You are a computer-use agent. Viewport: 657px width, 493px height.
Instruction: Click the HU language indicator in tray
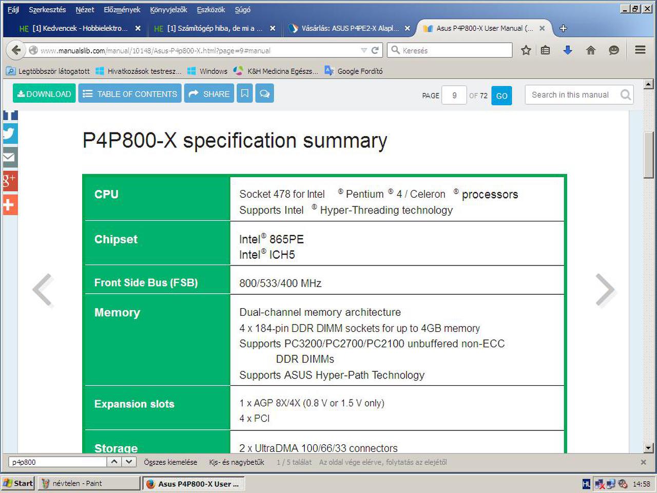coord(586,484)
